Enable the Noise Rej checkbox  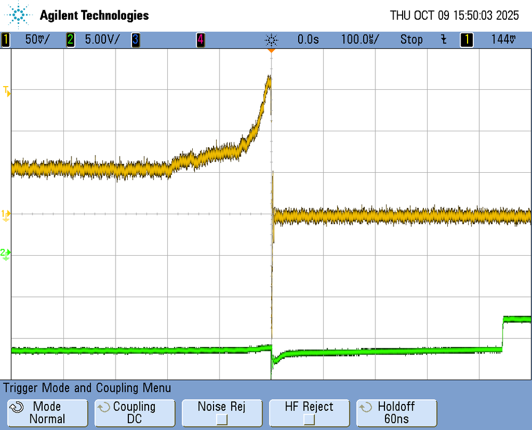[x=222, y=419]
